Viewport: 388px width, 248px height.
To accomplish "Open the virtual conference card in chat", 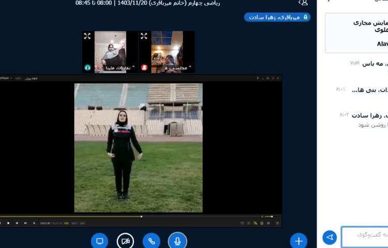I will tap(356, 33).
